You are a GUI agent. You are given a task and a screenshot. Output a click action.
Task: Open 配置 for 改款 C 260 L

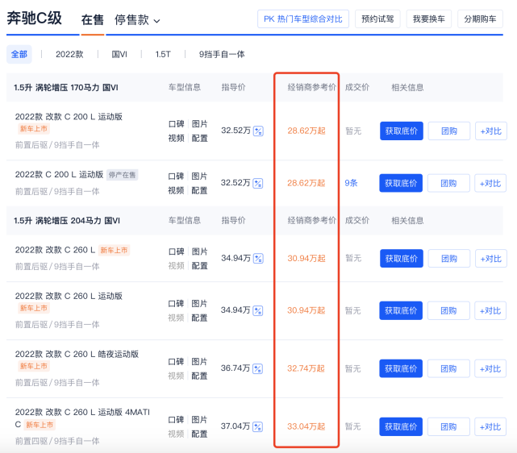pyautogui.click(x=200, y=266)
